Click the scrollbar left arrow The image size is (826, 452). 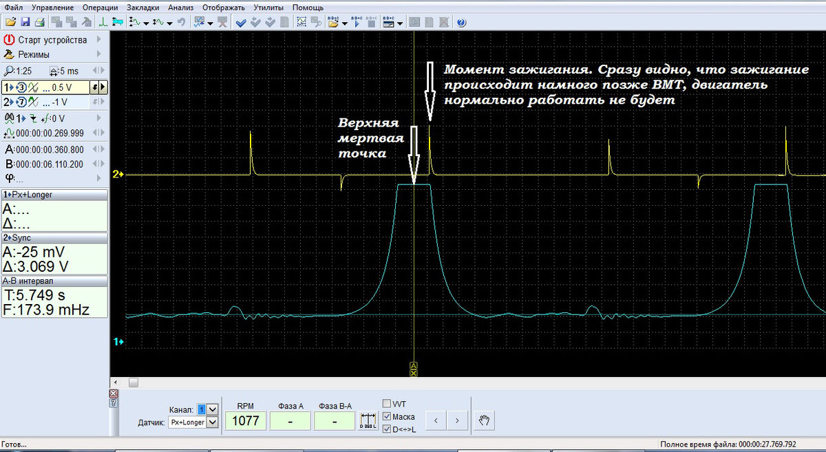pyautogui.click(x=115, y=383)
